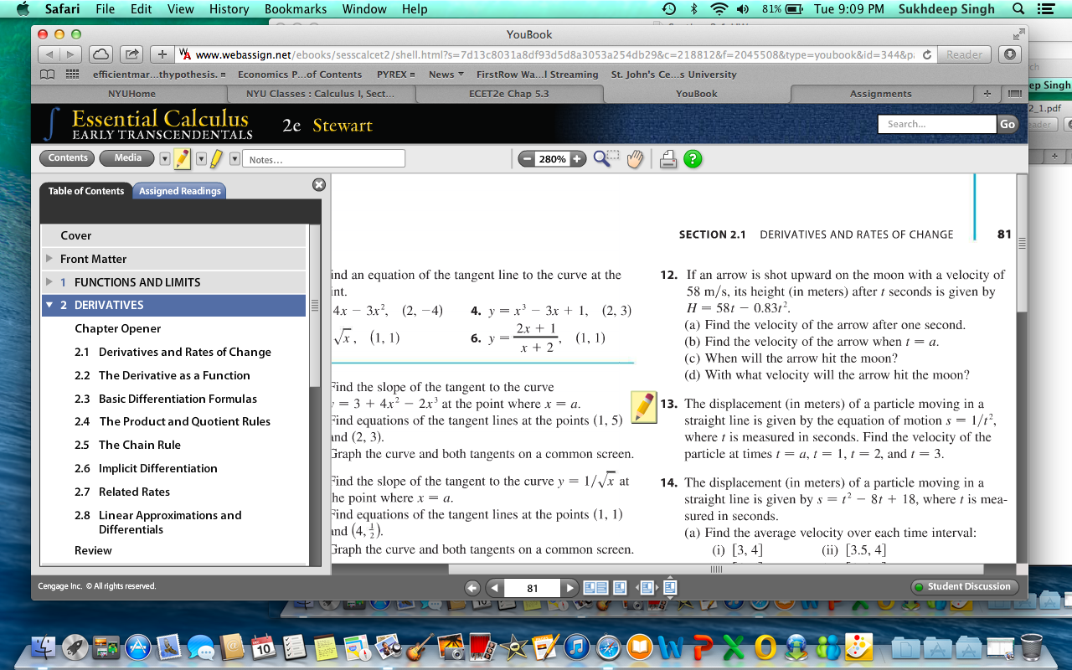The width and height of the screenshot is (1072, 670).
Task: Open the dropdown left of the sticky note pencil
Action: [x=164, y=158]
